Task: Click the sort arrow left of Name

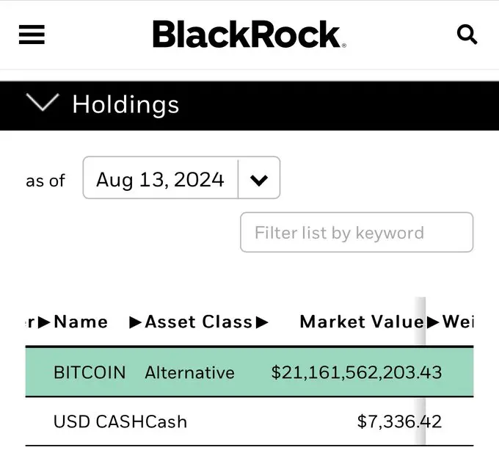Action: [x=45, y=322]
